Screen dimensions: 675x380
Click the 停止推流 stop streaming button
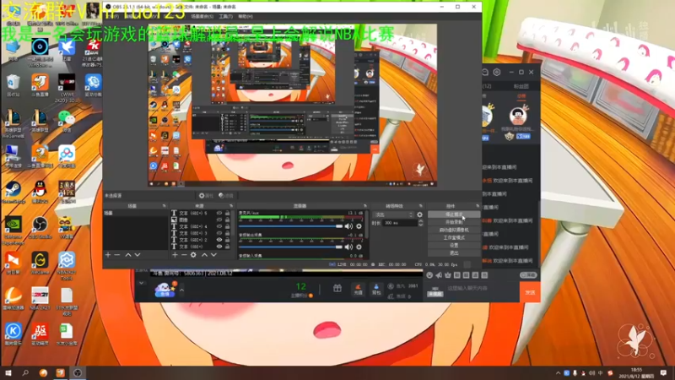point(454,214)
